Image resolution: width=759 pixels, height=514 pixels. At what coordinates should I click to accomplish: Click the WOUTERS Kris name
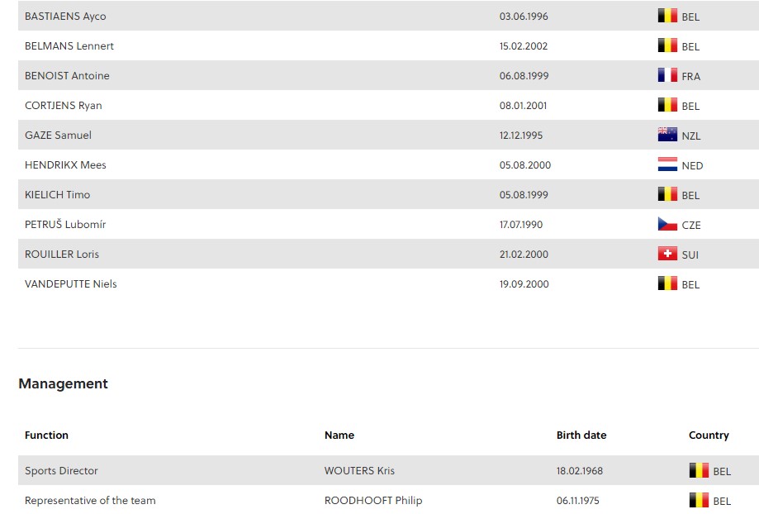[359, 470]
